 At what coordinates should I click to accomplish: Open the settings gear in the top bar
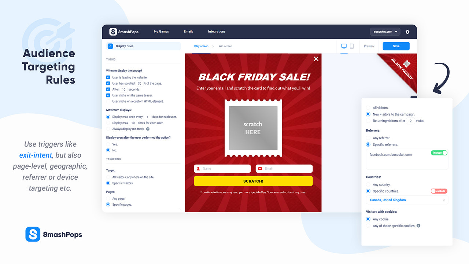tap(407, 32)
